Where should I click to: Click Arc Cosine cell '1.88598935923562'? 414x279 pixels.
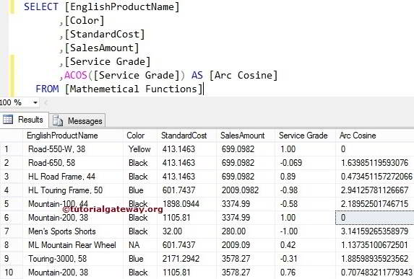374,259
